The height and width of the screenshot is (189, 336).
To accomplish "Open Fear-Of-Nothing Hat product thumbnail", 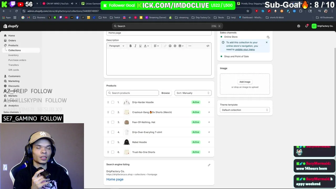I will coord(127,122).
